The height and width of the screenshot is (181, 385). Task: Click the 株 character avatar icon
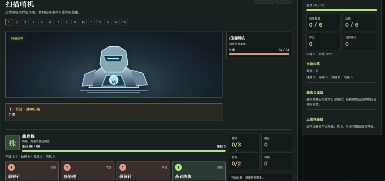pyautogui.click(x=12, y=143)
